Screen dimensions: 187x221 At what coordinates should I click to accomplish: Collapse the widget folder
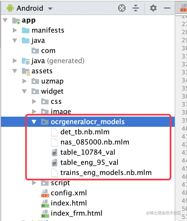25,92
